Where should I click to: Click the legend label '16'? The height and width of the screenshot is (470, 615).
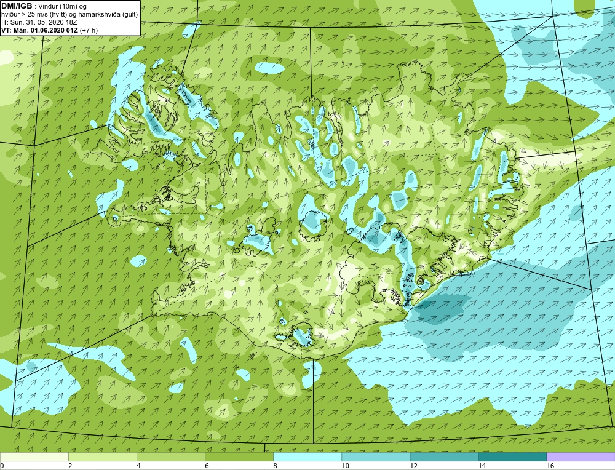(x=550, y=466)
